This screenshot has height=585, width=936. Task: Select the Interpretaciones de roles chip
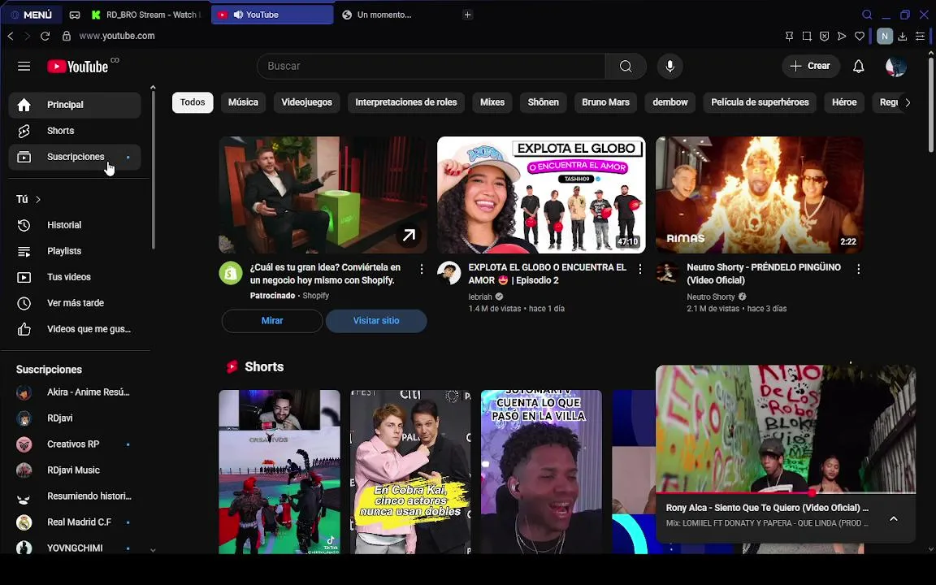click(x=406, y=102)
